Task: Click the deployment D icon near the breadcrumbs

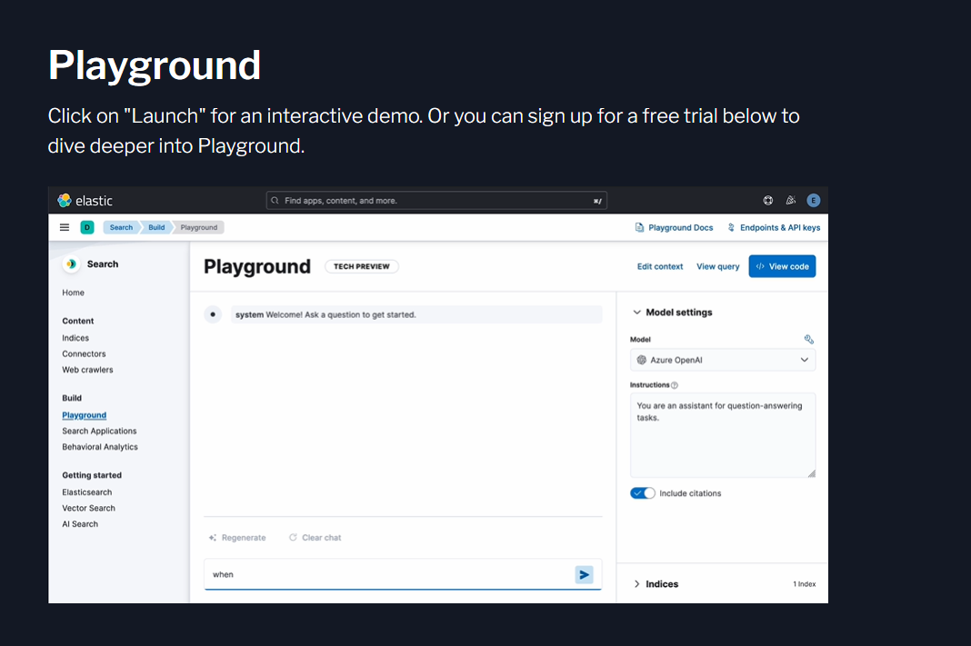Action: point(87,227)
